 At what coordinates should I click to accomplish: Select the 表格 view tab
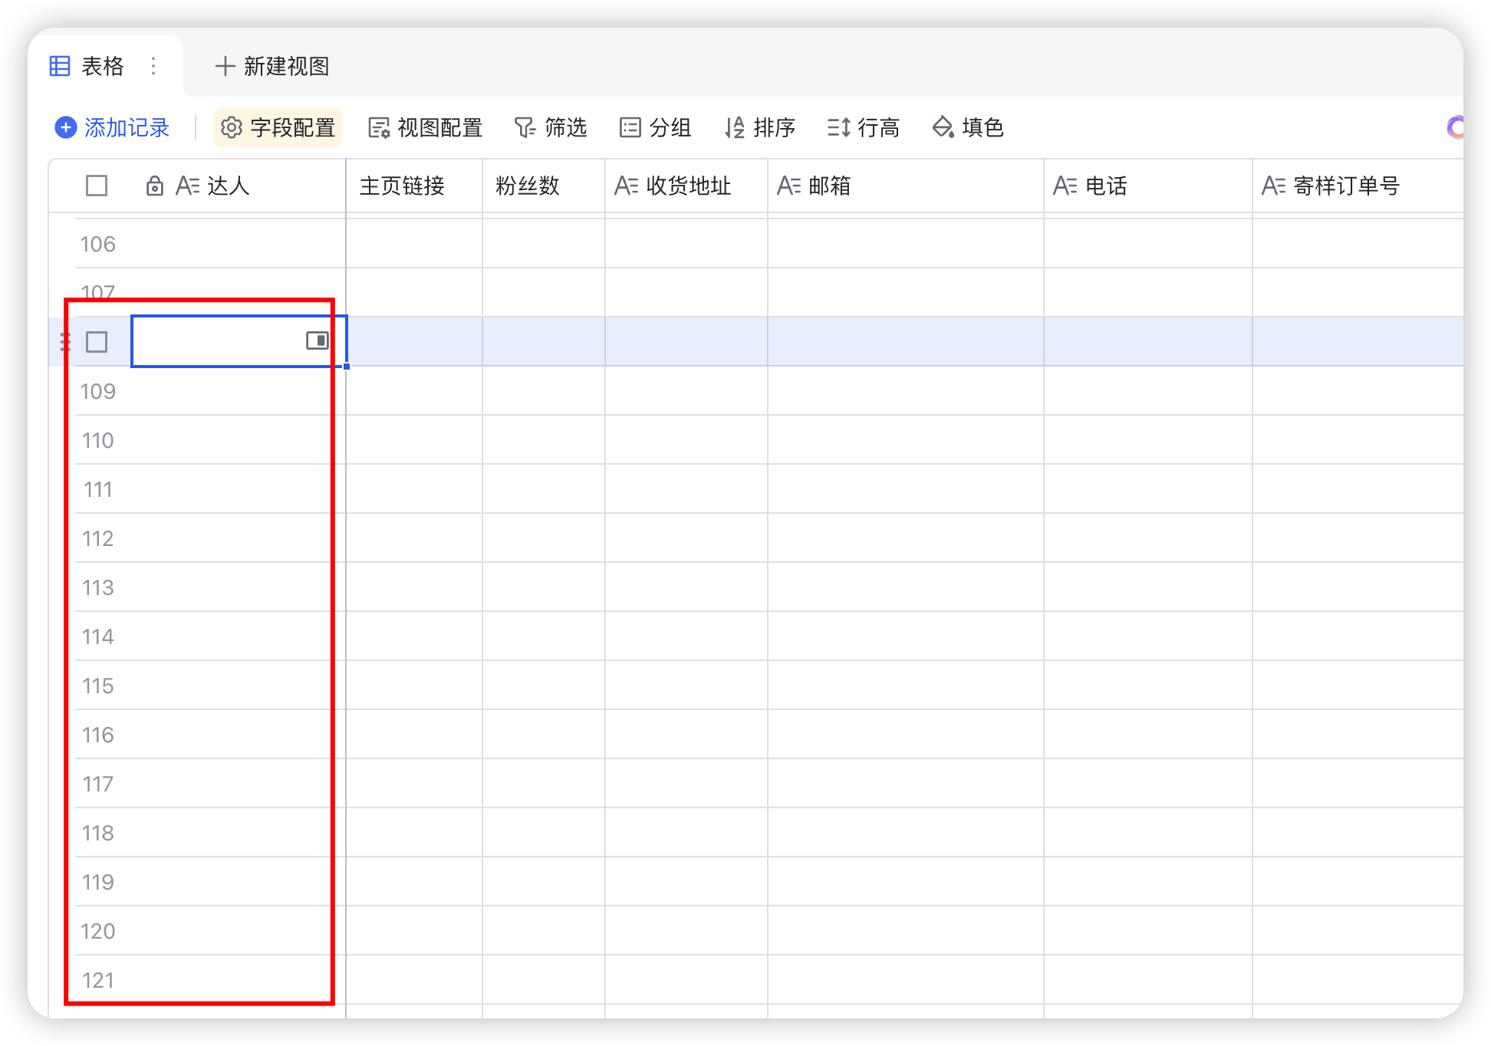[101, 67]
